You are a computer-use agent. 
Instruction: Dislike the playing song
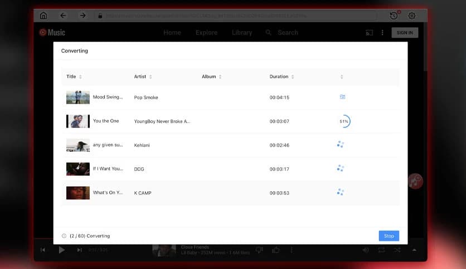point(259,250)
